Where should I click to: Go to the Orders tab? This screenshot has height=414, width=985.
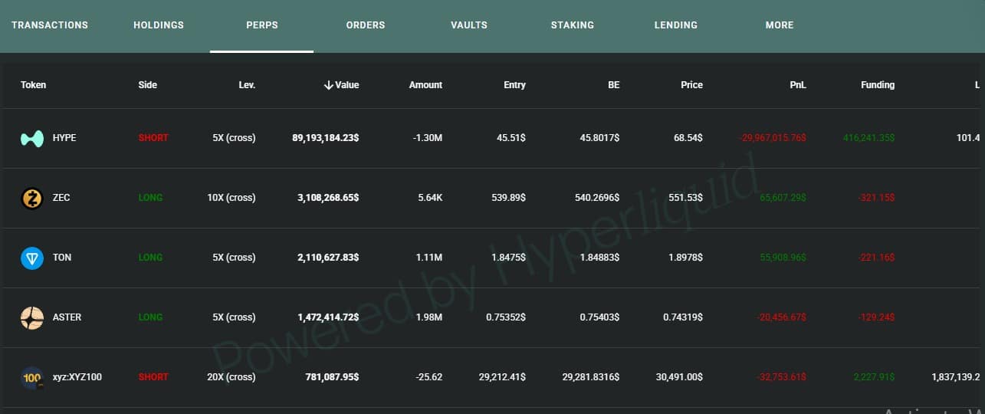pyautogui.click(x=366, y=25)
